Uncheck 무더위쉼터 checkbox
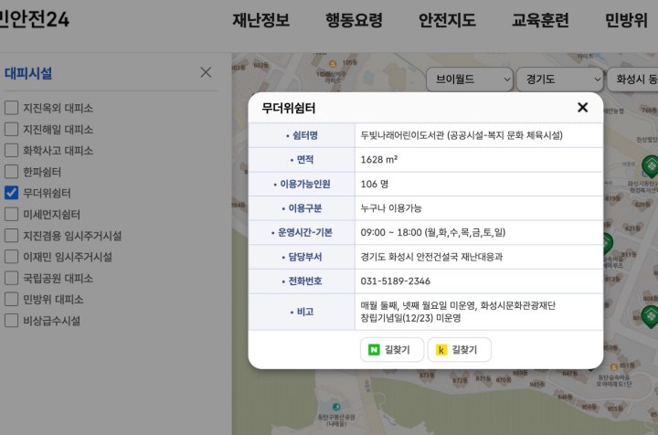The width and height of the screenshot is (658, 435). coord(11,193)
